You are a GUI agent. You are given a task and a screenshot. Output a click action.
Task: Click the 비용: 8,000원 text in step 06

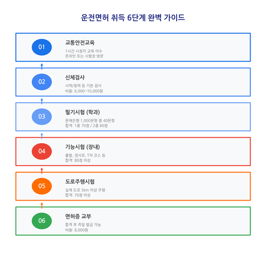[x=77, y=230]
